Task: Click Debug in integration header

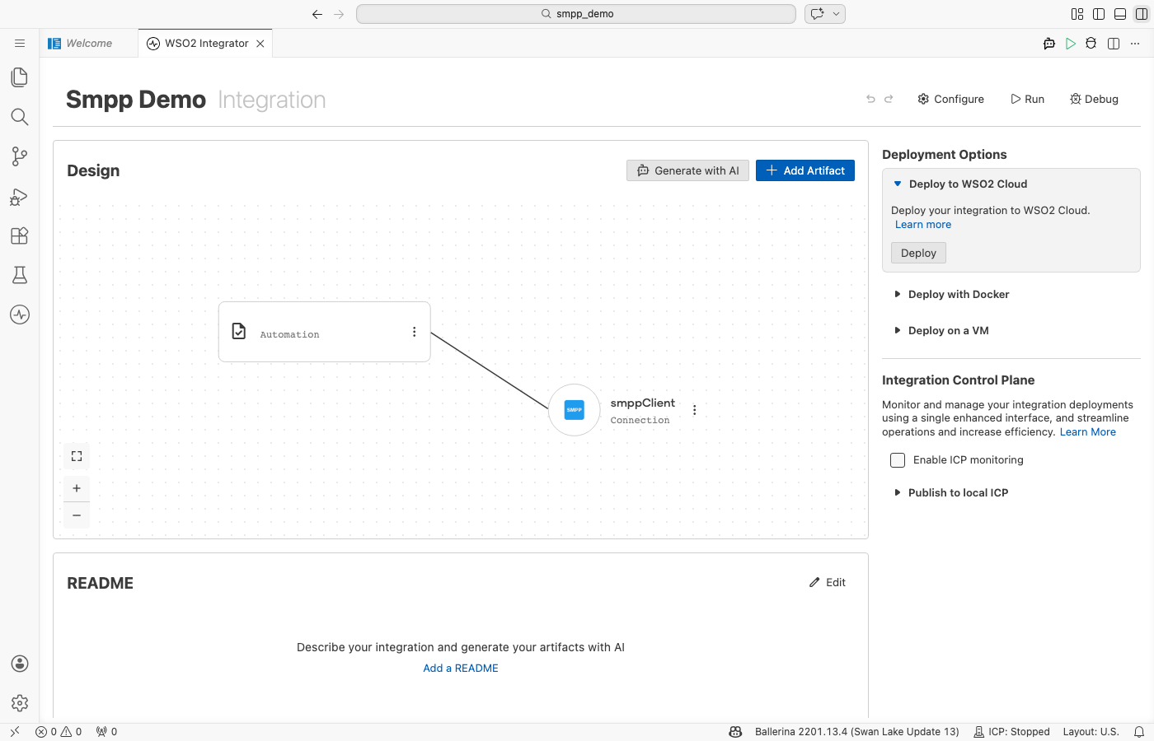Action: pos(1095,99)
